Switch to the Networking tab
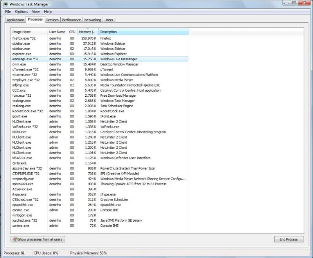 point(93,20)
